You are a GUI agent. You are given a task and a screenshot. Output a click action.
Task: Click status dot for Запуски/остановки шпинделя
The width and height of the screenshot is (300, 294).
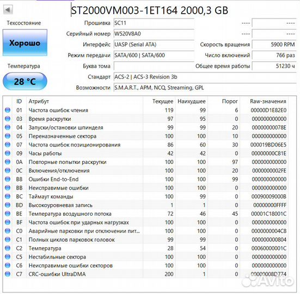pos(8,127)
